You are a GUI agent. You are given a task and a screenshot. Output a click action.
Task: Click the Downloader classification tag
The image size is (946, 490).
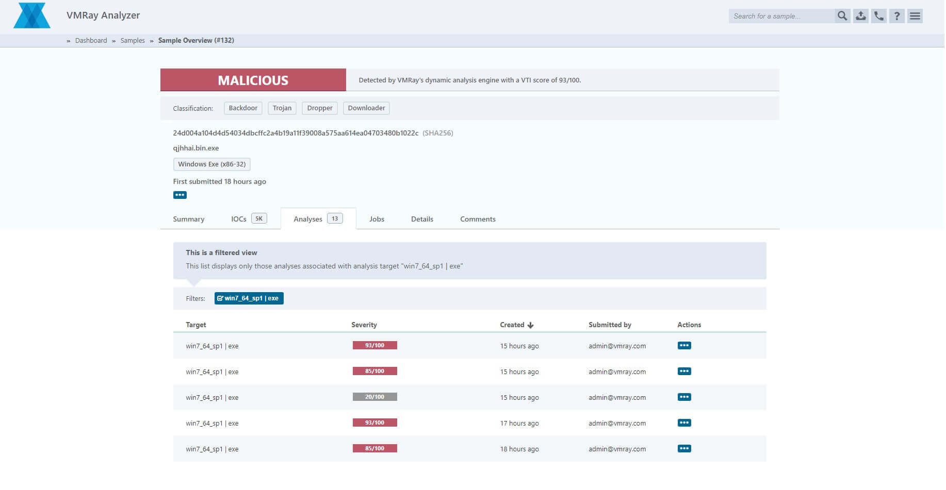click(x=366, y=108)
